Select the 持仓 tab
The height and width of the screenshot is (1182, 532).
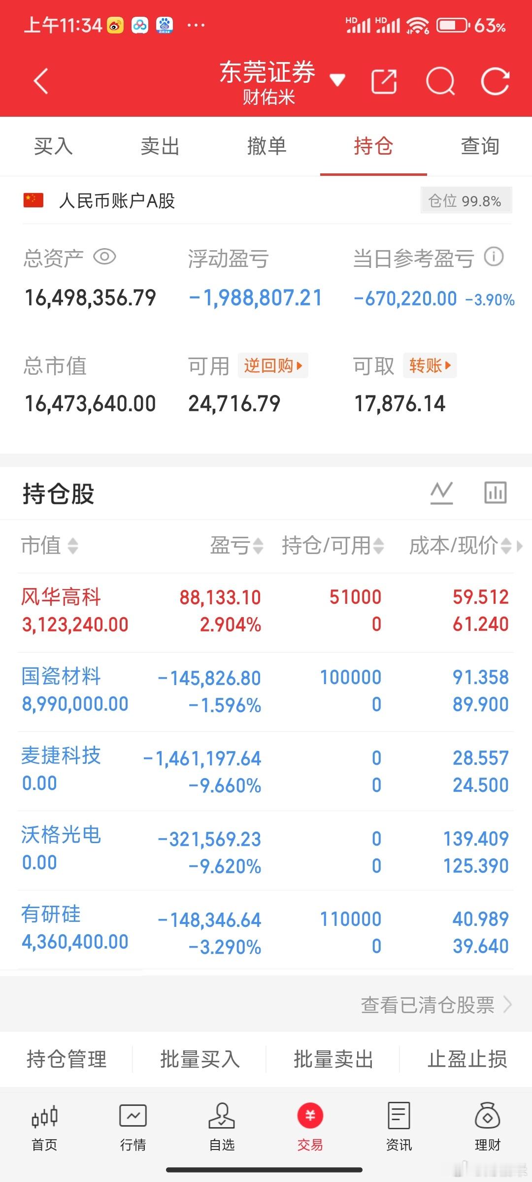point(373,146)
